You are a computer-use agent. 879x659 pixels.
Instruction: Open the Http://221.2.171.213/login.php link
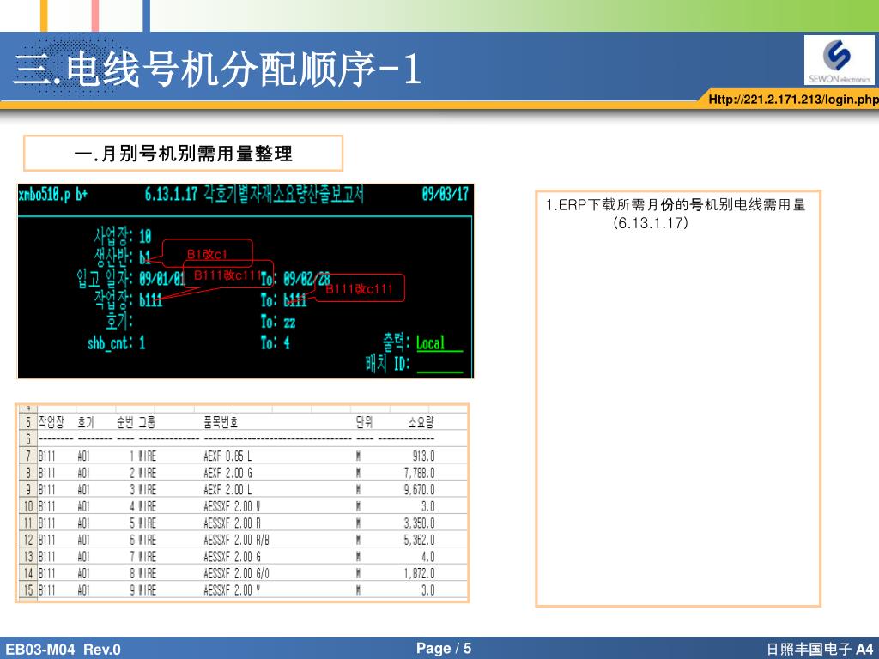pos(793,100)
